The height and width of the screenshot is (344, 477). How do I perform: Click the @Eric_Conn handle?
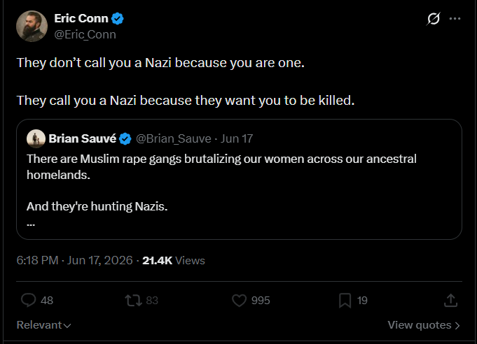85,35
